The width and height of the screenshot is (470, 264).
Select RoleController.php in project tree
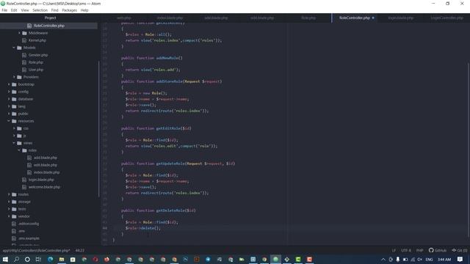click(x=49, y=26)
